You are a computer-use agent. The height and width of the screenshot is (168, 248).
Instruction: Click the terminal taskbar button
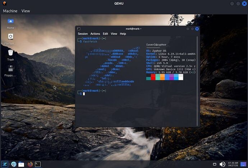pos(38,164)
